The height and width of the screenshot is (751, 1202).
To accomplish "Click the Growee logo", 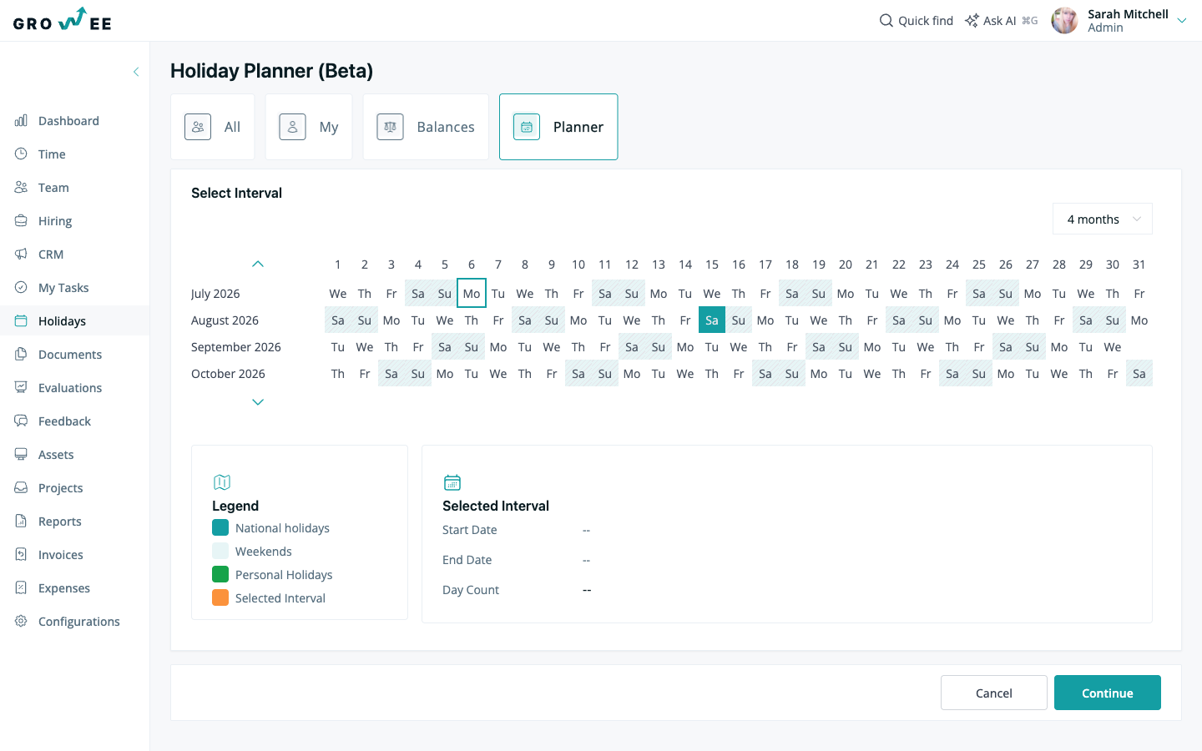I will (x=63, y=19).
